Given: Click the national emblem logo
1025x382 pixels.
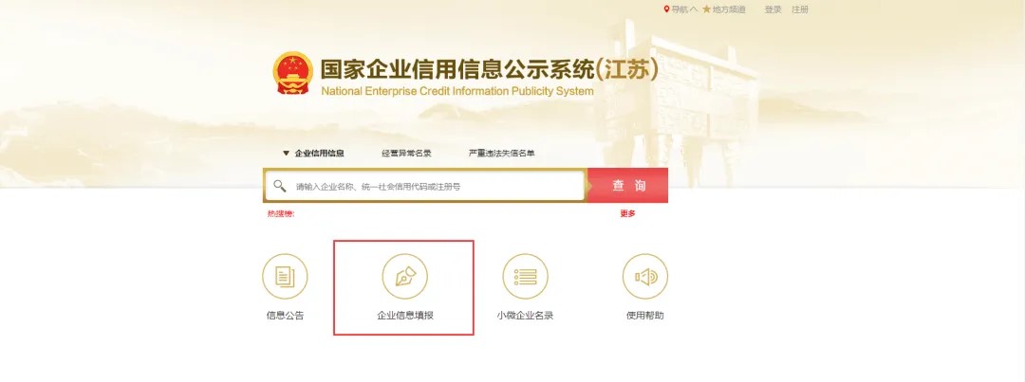Looking at the screenshot, I should click(293, 73).
